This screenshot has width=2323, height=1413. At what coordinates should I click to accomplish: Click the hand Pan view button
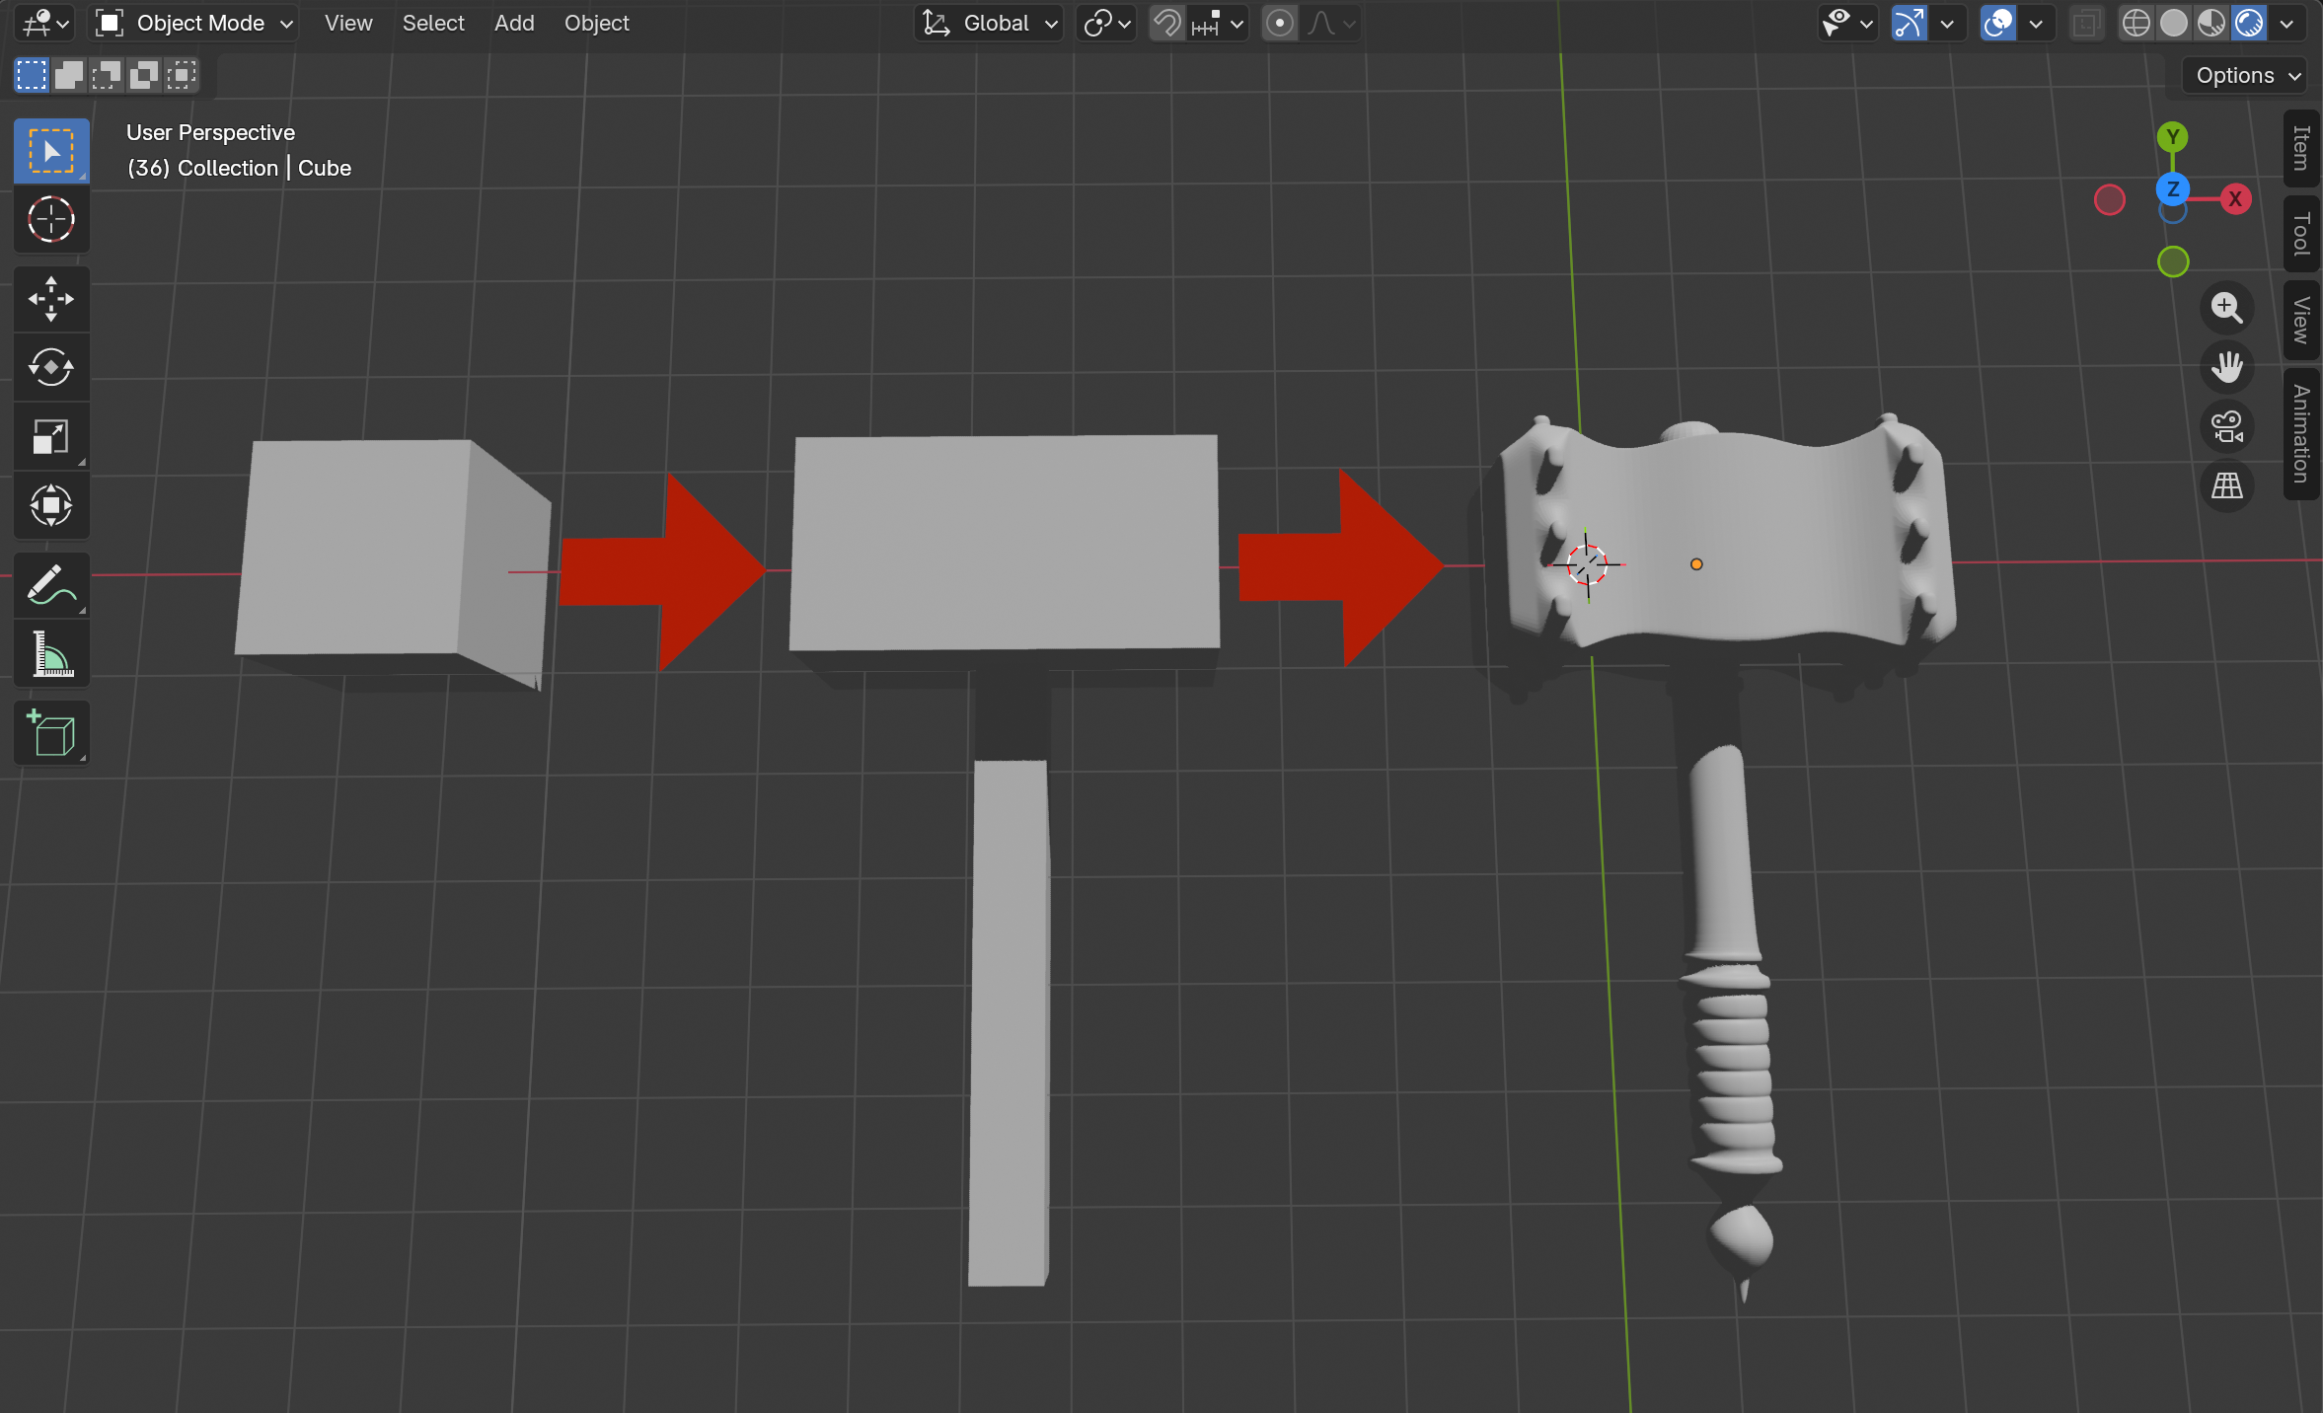2227,367
